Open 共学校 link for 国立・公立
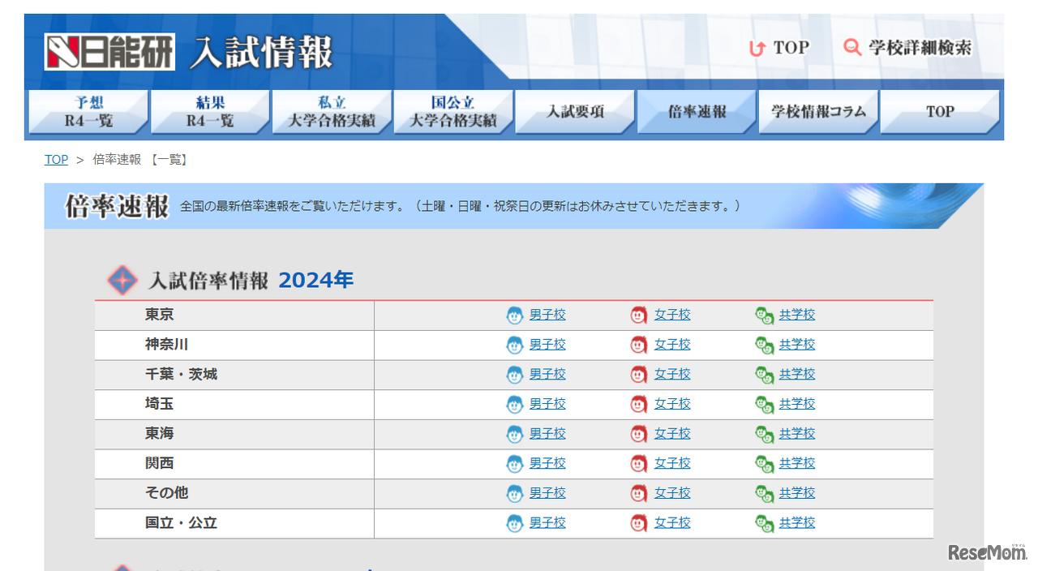Viewport: 1038px width, 571px height. pos(797,523)
